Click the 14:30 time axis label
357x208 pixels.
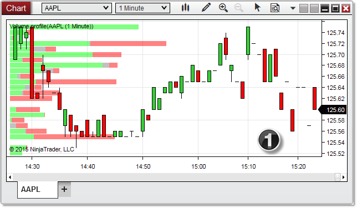coord(32,166)
